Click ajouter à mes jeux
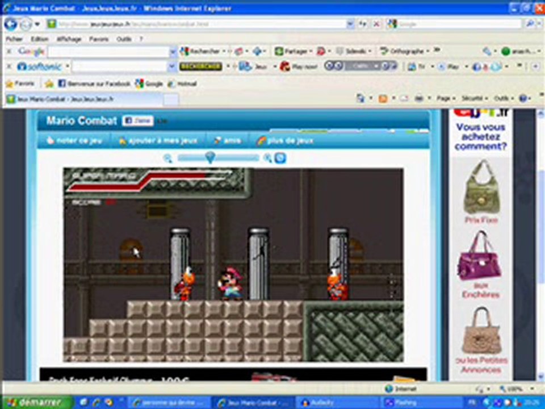545x409 pixels. (x=158, y=140)
